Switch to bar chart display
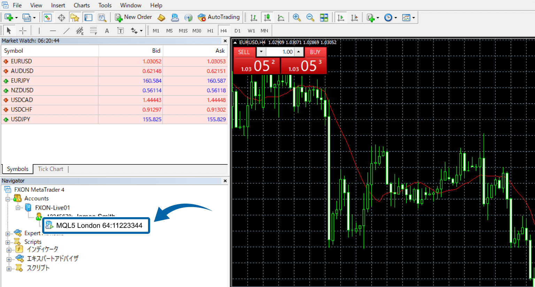The image size is (535, 287). (254, 17)
